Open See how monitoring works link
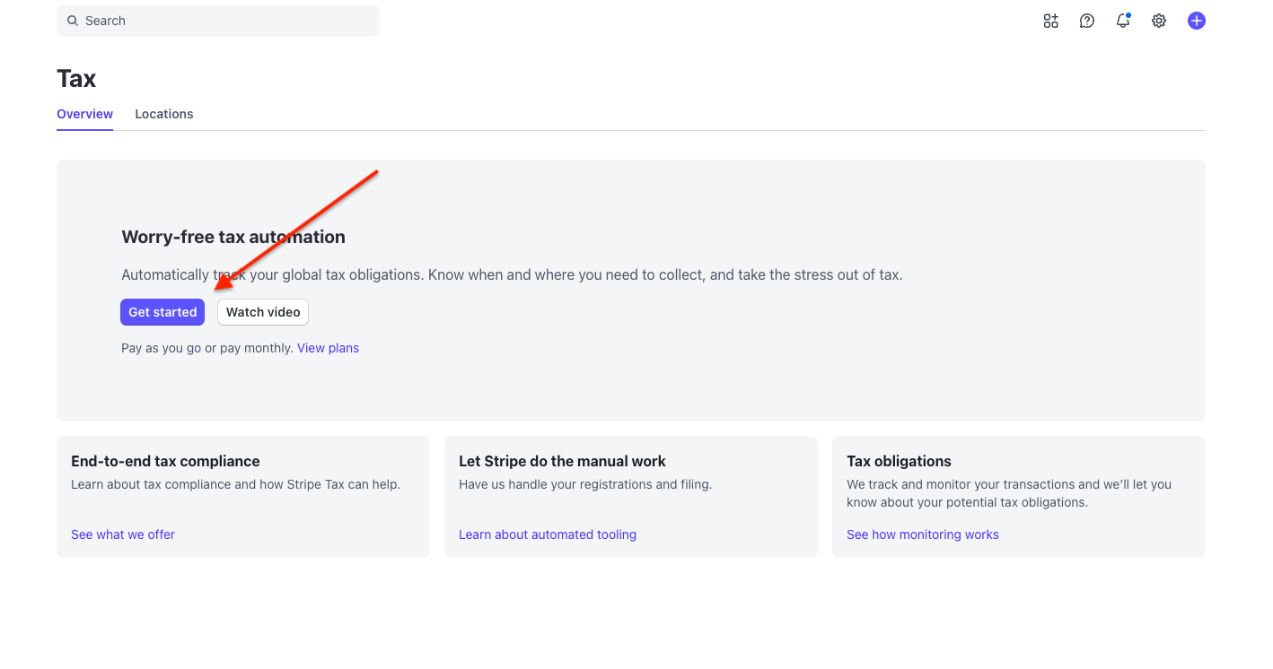 (x=922, y=534)
